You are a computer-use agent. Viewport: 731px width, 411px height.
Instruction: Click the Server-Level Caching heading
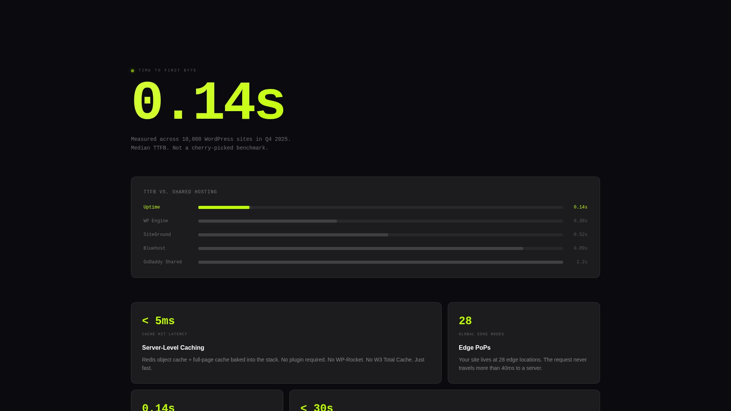pos(173,347)
